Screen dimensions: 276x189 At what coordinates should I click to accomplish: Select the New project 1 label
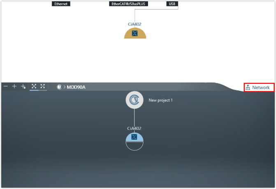160,100
